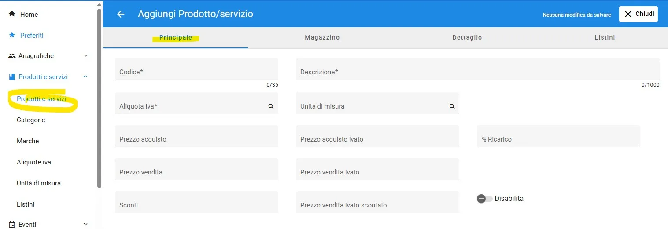Screen dimensions: 668x229
Task: Click the Eventi calendar icon
Action: pos(12,224)
